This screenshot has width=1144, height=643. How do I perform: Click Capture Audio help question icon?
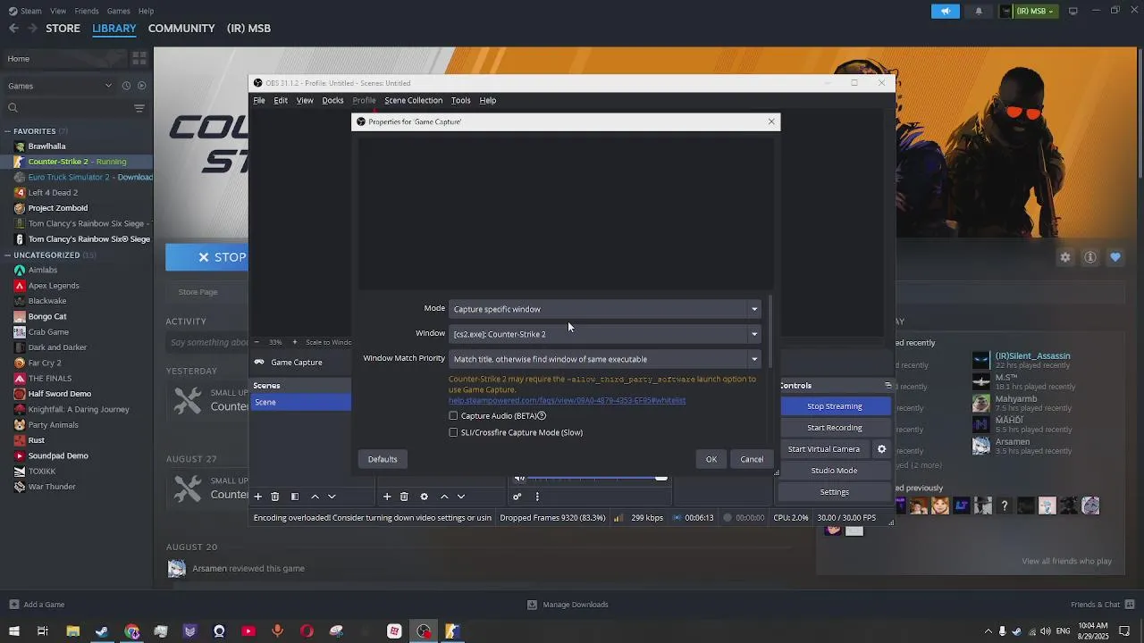pos(542,416)
